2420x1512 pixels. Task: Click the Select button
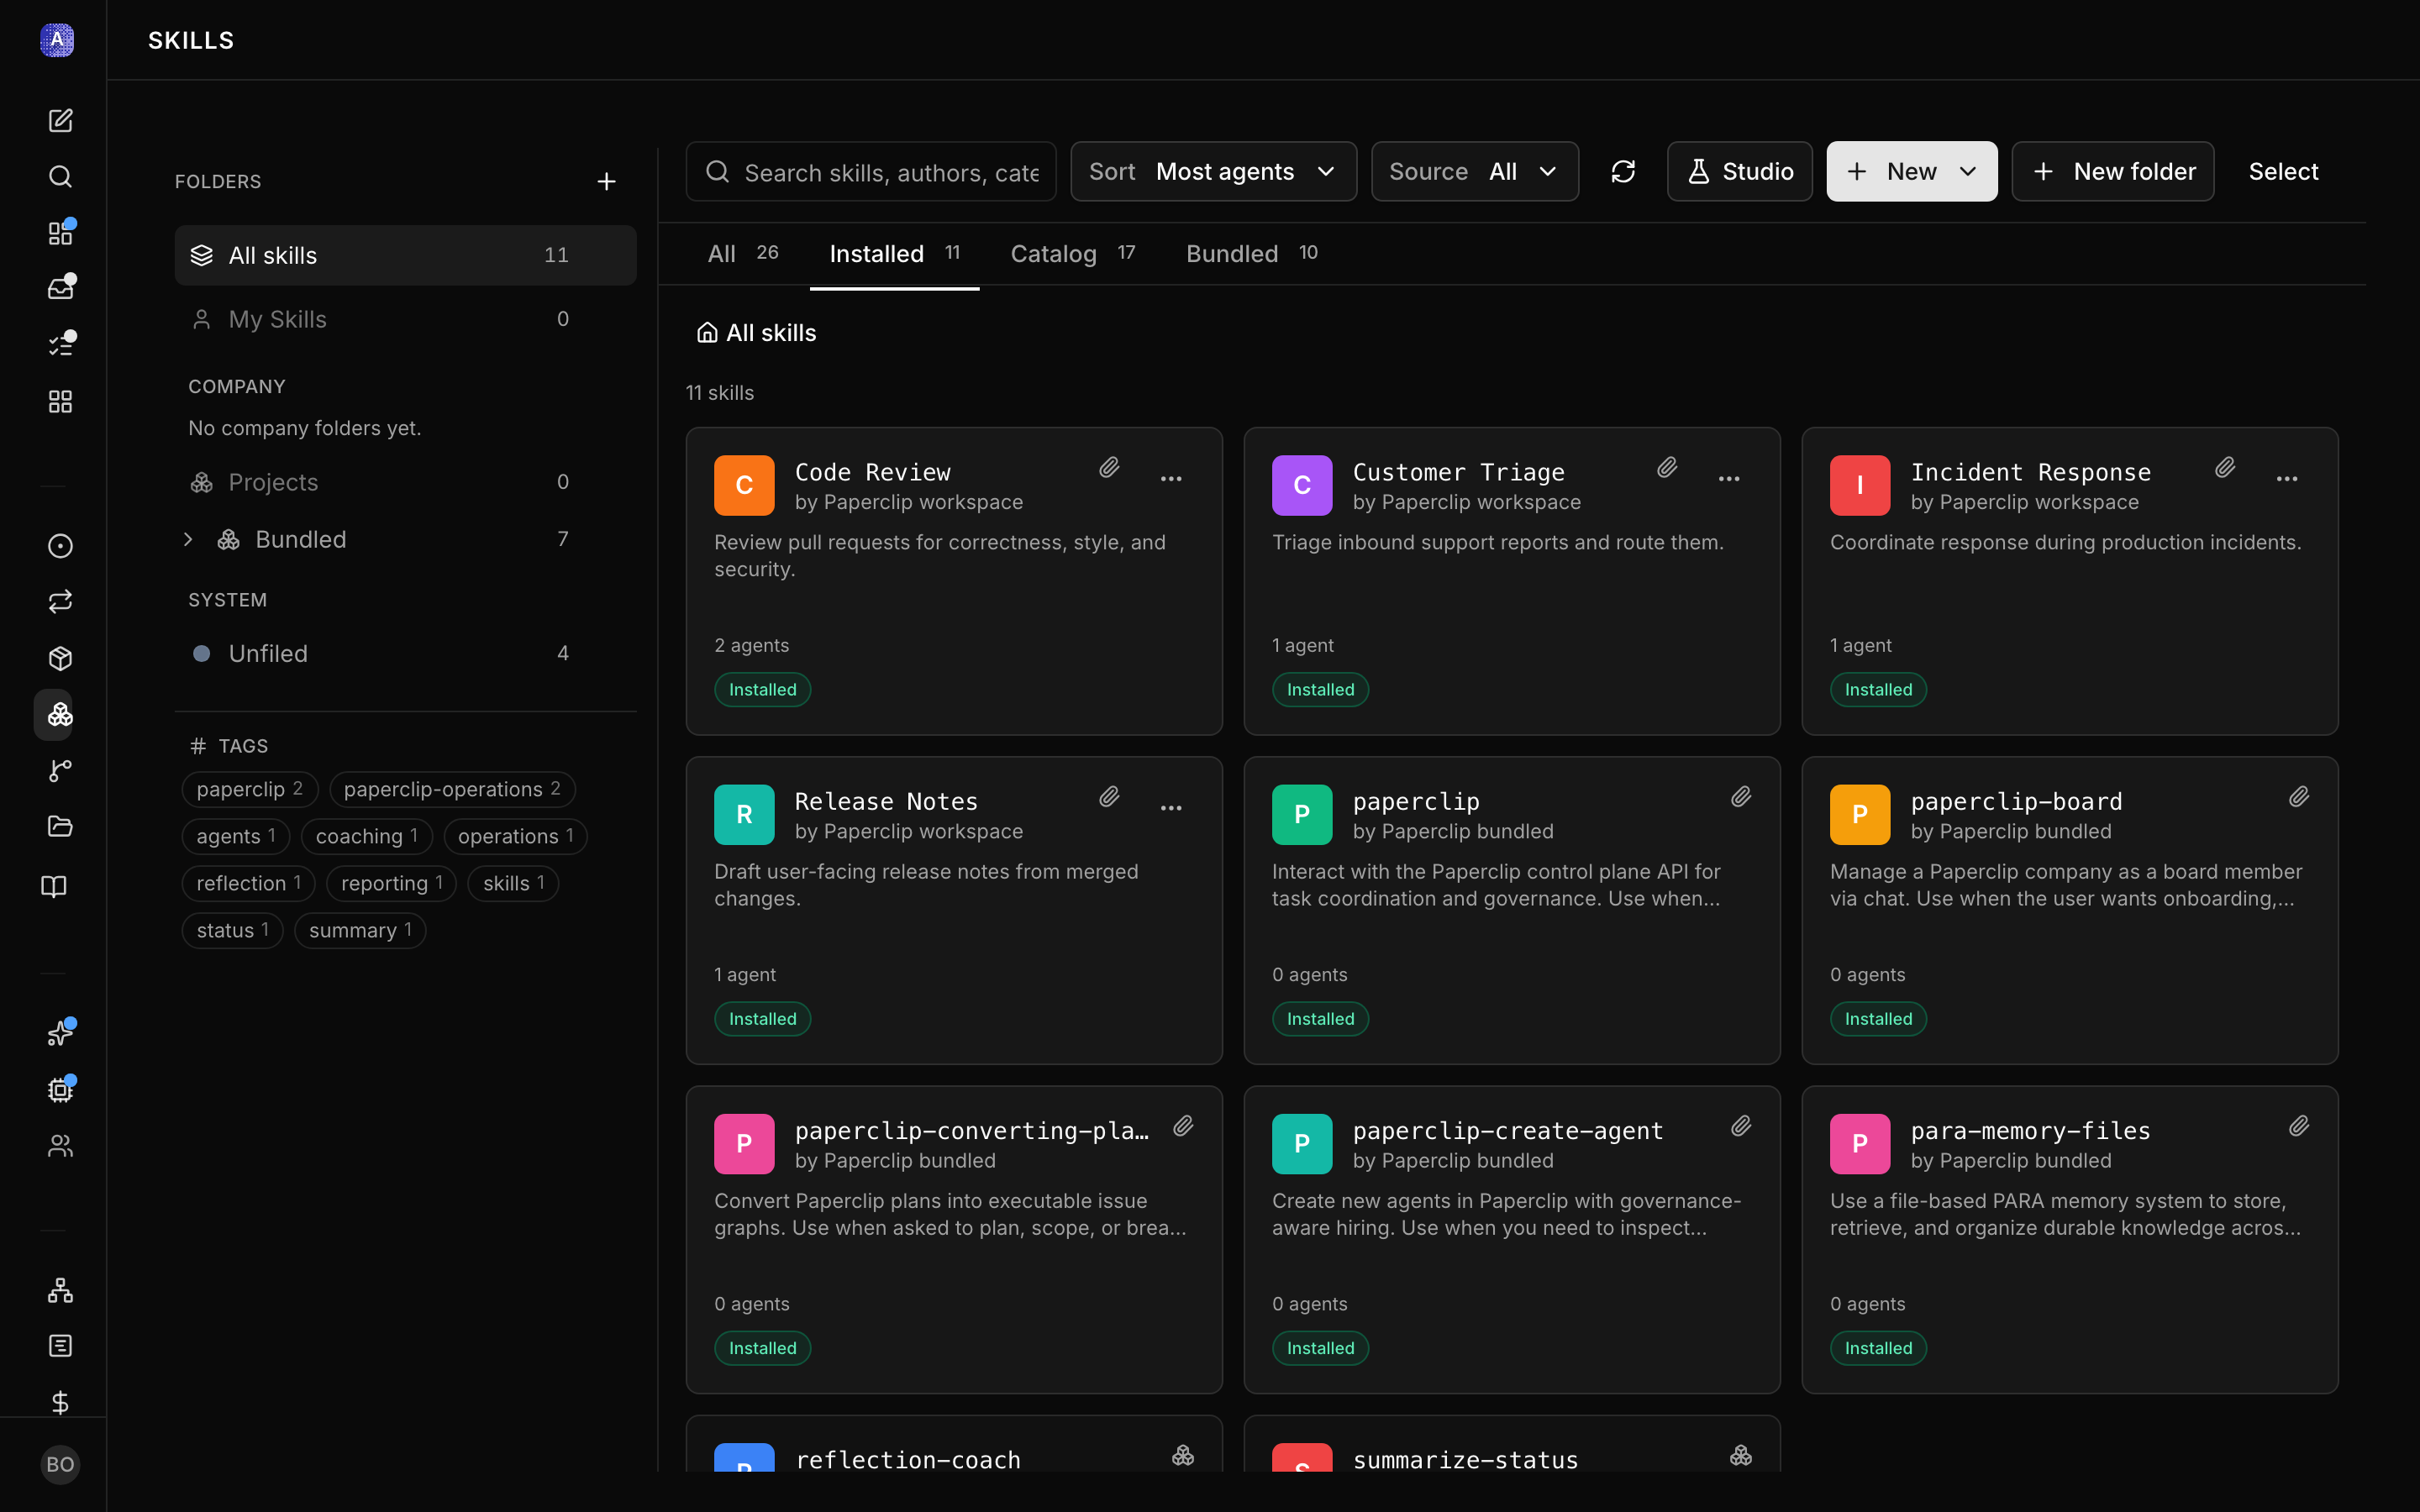[x=2283, y=172]
